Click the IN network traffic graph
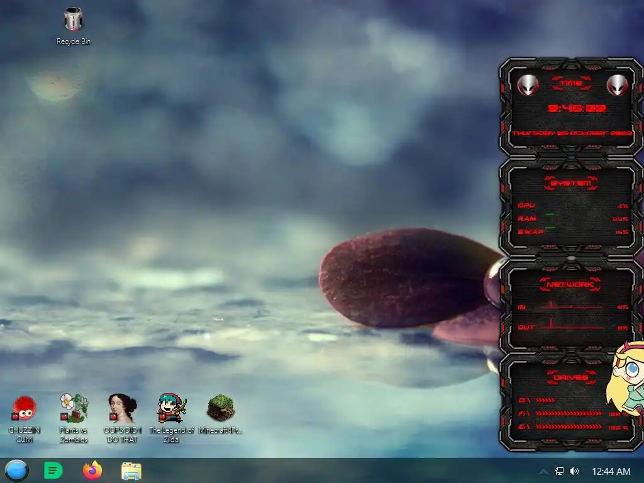Image resolution: width=644 pixels, height=483 pixels. (571, 305)
